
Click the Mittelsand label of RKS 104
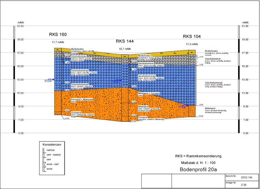click(x=210, y=108)
